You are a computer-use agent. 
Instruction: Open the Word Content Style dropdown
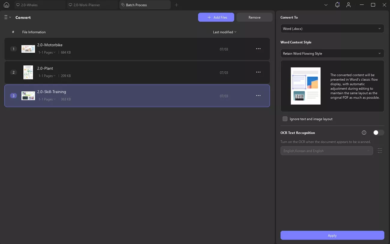coord(332,54)
